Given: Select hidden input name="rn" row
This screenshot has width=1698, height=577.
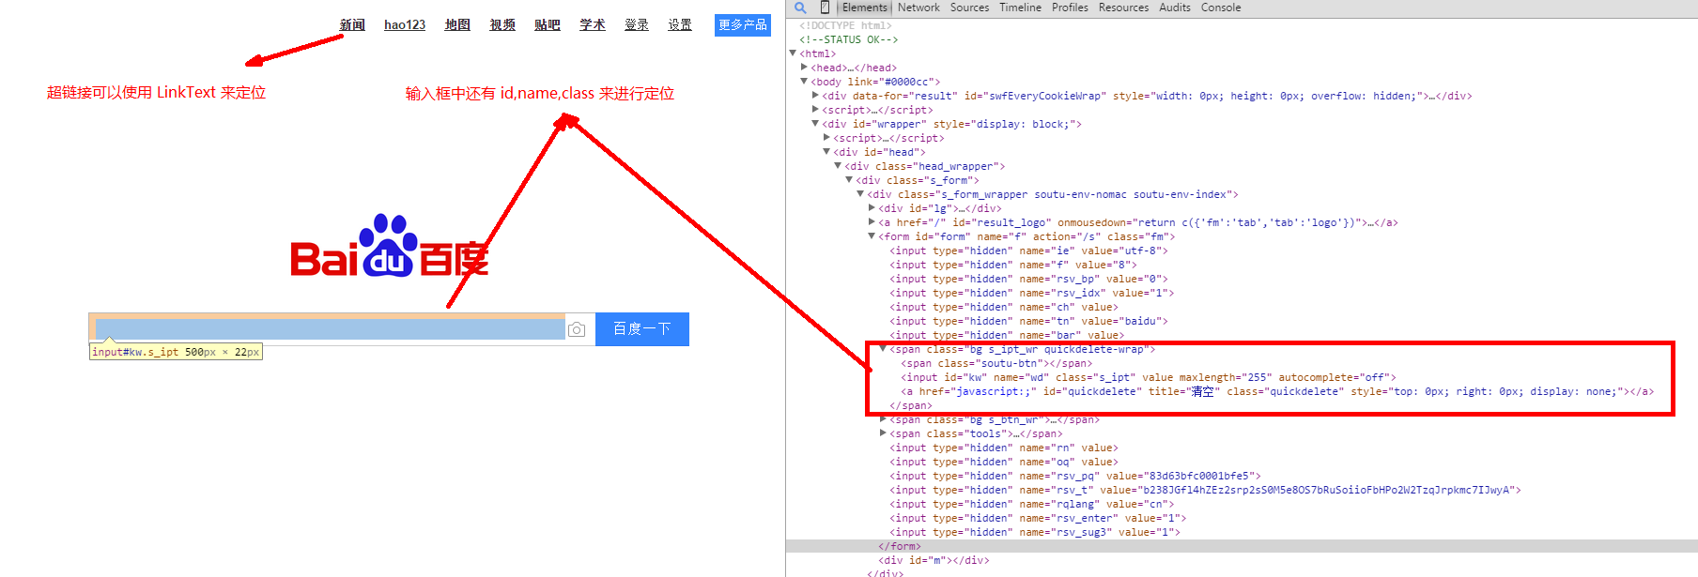Looking at the screenshot, I should pos(1004,448).
